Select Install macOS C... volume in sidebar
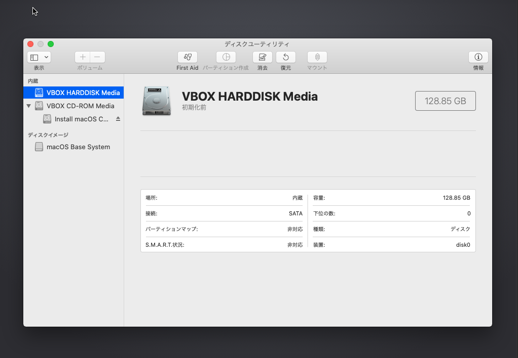Viewport: 518px width, 358px height. [x=73, y=119]
